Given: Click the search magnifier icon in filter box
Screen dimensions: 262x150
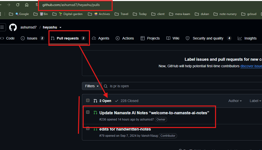Looking at the screenshot, I should pyautogui.click(x=106, y=86).
